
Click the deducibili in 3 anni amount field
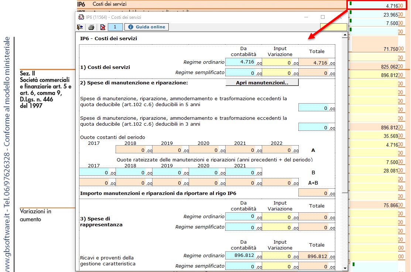[316, 127]
